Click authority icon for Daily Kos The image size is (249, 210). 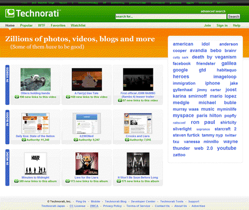[24, 140]
